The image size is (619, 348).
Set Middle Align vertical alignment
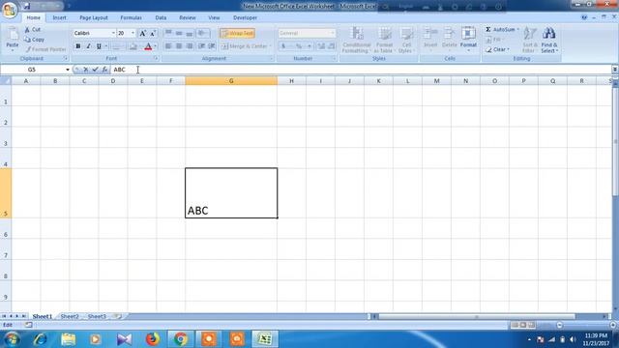pyautogui.click(x=179, y=33)
